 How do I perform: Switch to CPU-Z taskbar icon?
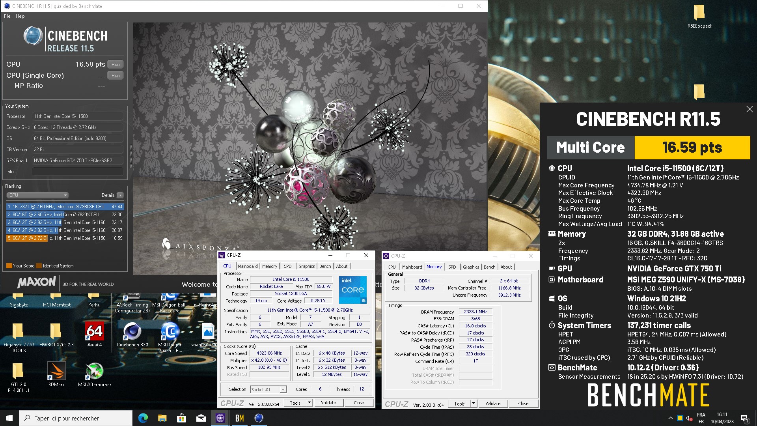point(220,418)
